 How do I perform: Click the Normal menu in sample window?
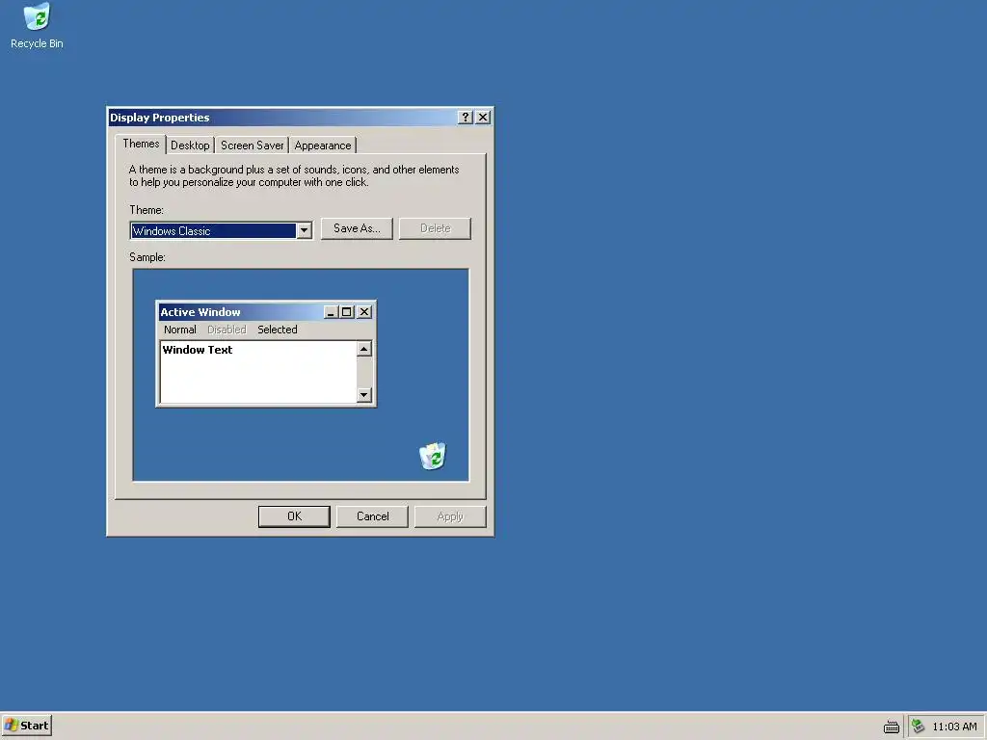[x=180, y=330]
